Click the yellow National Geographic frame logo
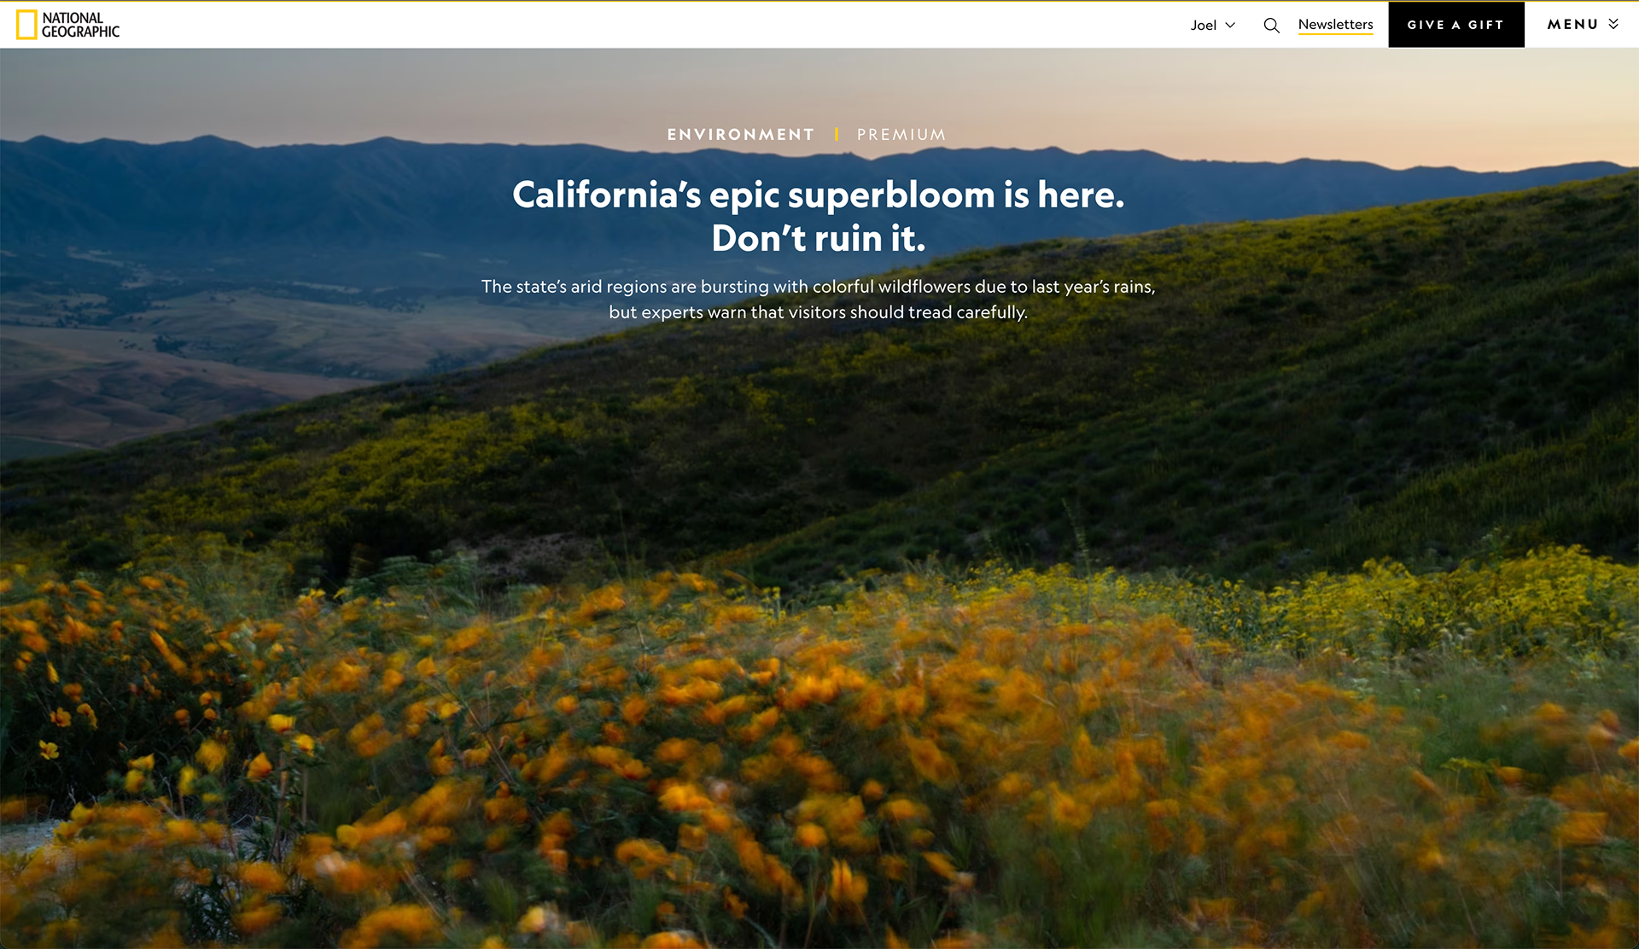1639x949 pixels. click(x=26, y=25)
